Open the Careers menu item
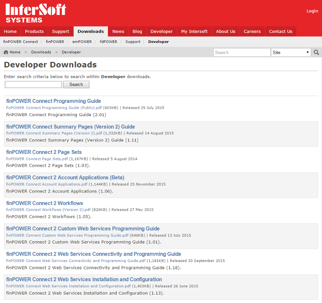Viewport: 322px width, 303px height. 252,32
